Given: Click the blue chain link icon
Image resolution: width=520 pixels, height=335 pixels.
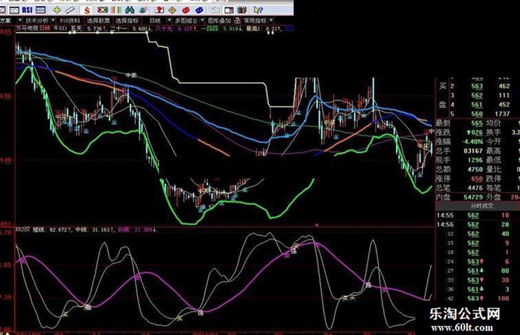Looking at the screenshot, I should point(199,10).
